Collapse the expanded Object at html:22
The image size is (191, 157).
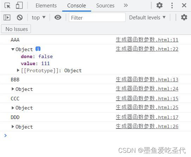pos(13,49)
